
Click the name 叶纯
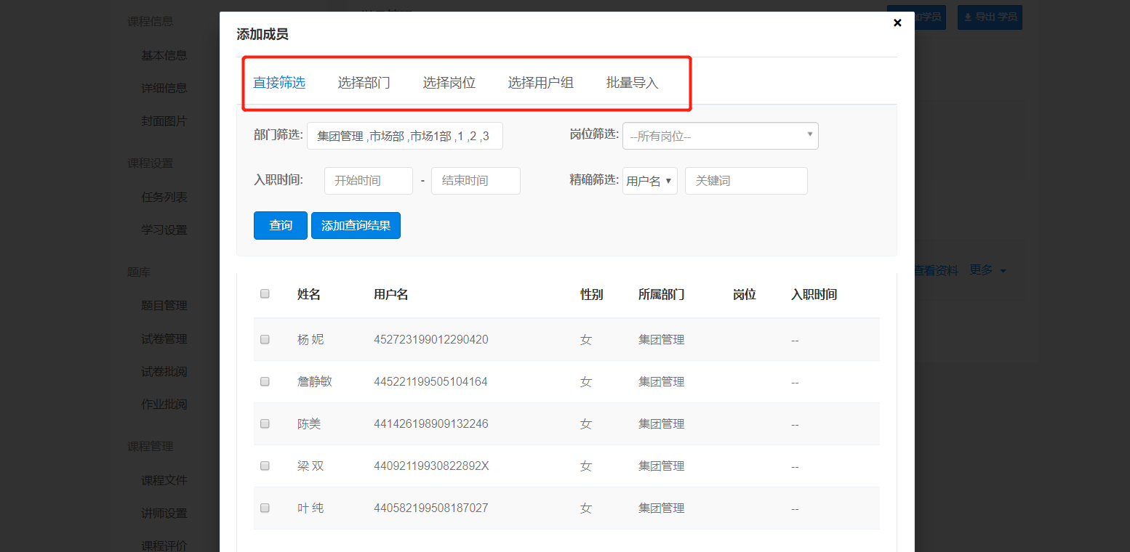coord(310,508)
